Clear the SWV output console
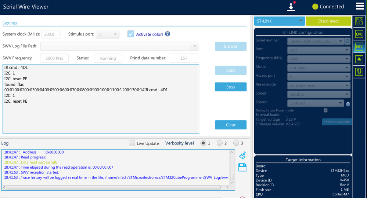The width and height of the screenshot is (367, 198). tap(231, 125)
